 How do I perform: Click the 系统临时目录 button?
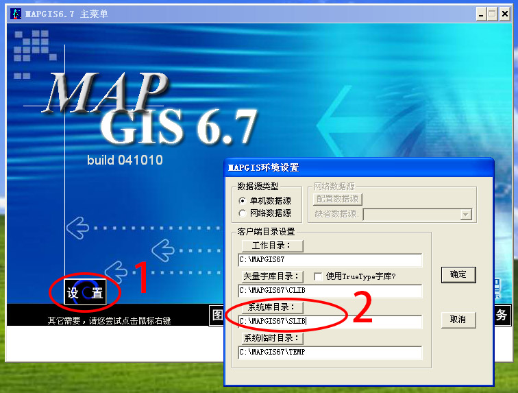pos(272,337)
